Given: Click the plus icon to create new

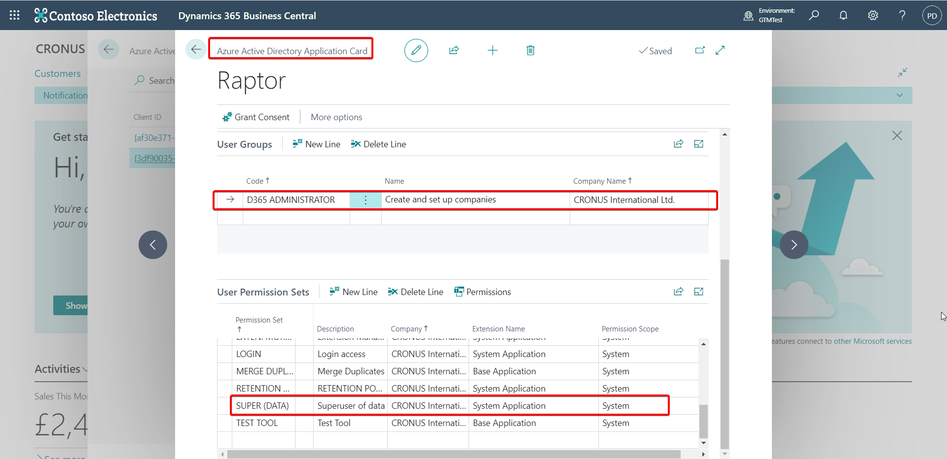Looking at the screenshot, I should [492, 50].
